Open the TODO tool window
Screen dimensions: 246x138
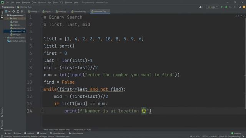pos(17,133)
